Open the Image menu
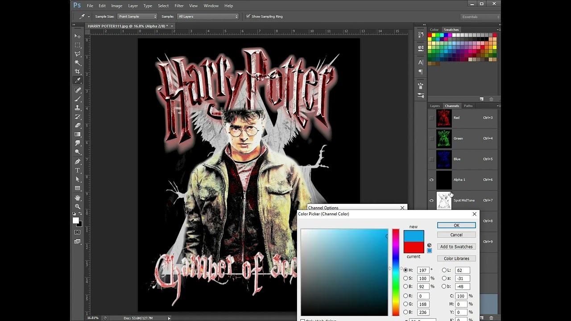The height and width of the screenshot is (321, 571). 116,6
